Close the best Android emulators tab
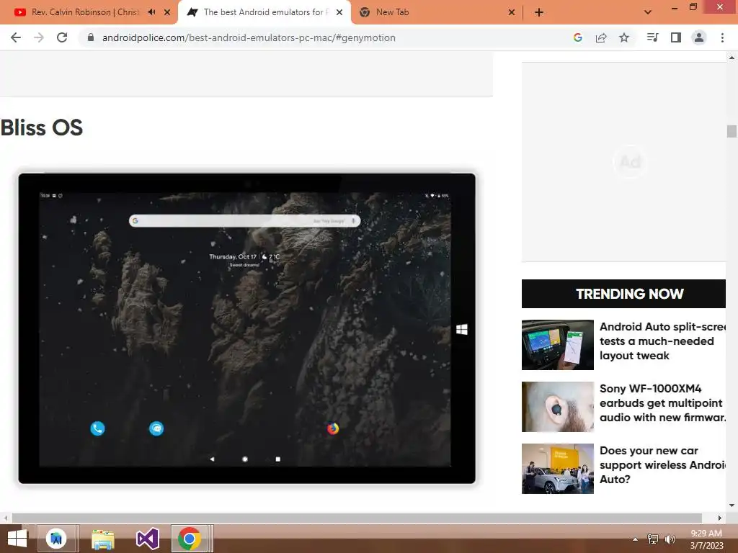The height and width of the screenshot is (553, 738). coord(339,12)
